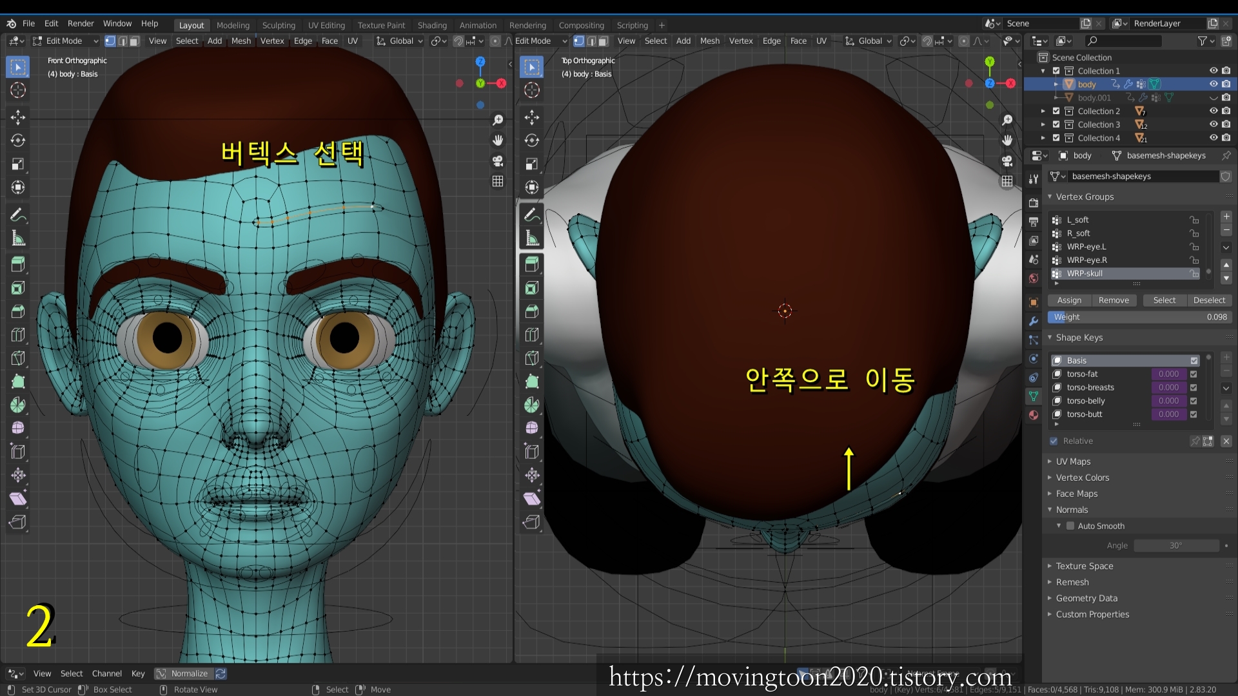The width and height of the screenshot is (1238, 696).
Task: Select the Transform tool in left viewport
Action: pyautogui.click(x=18, y=188)
